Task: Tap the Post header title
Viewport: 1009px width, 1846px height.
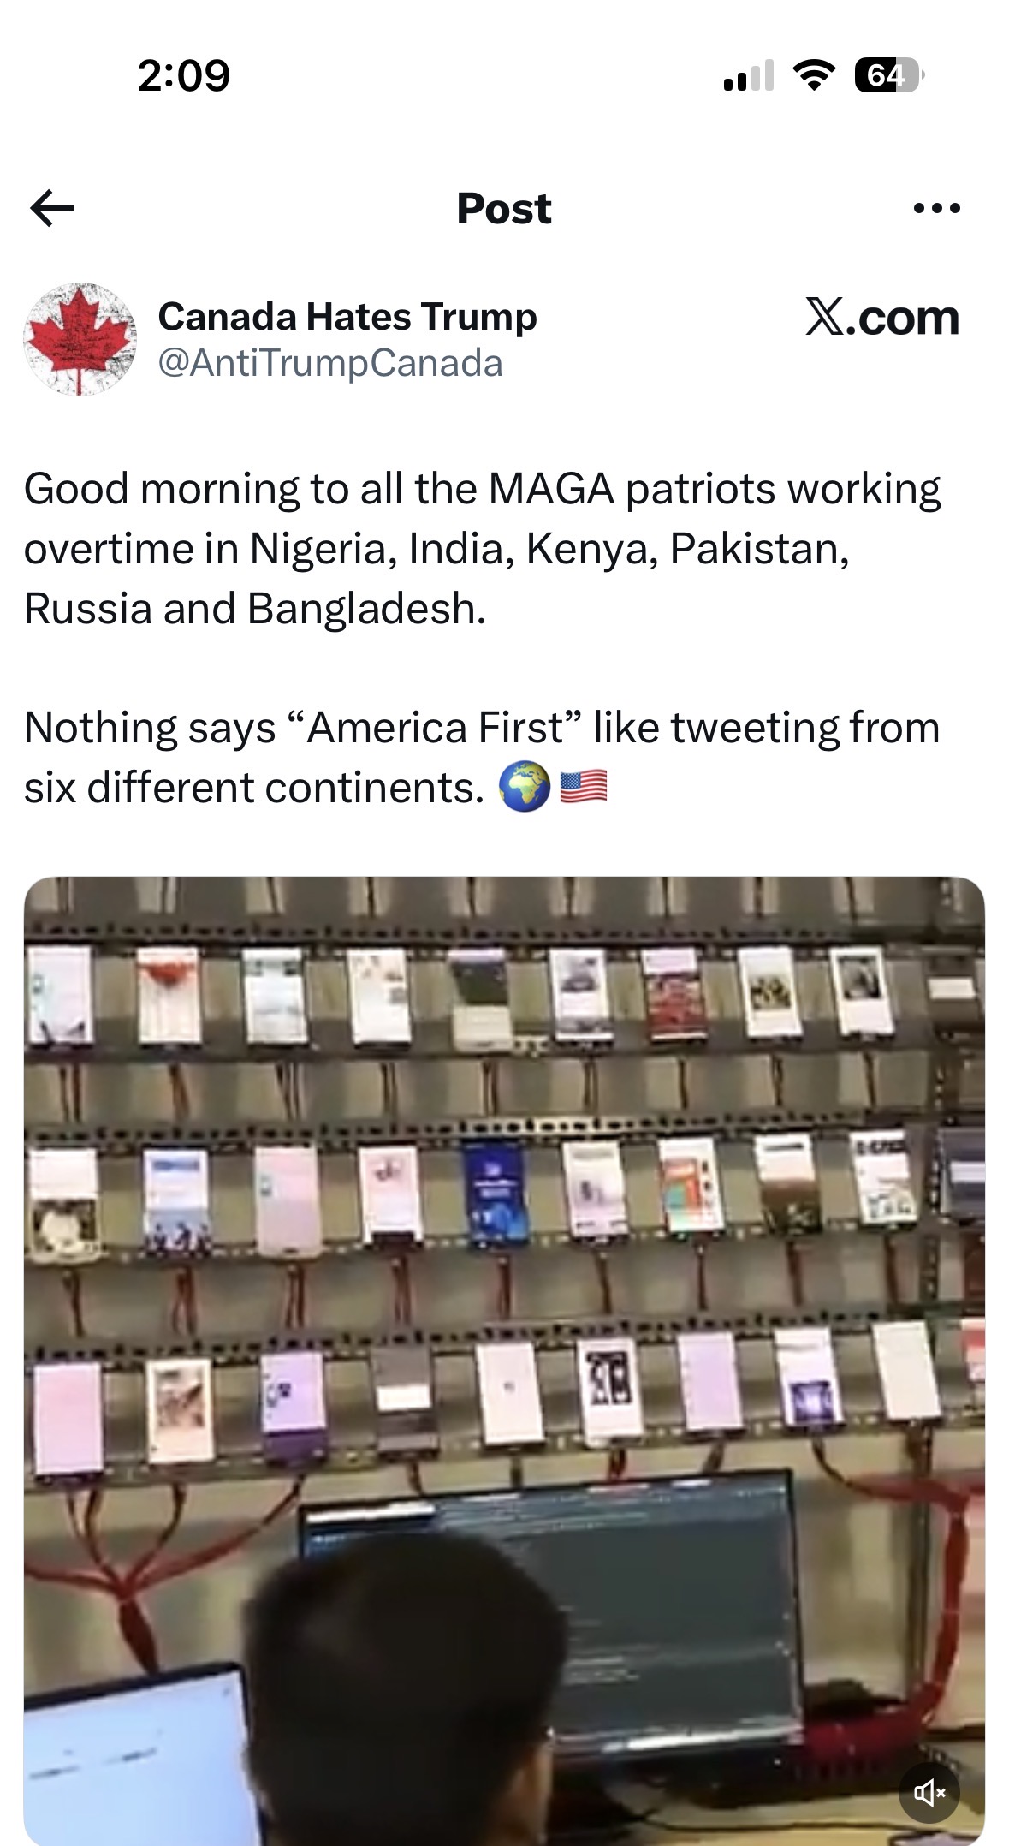Action: coord(504,208)
